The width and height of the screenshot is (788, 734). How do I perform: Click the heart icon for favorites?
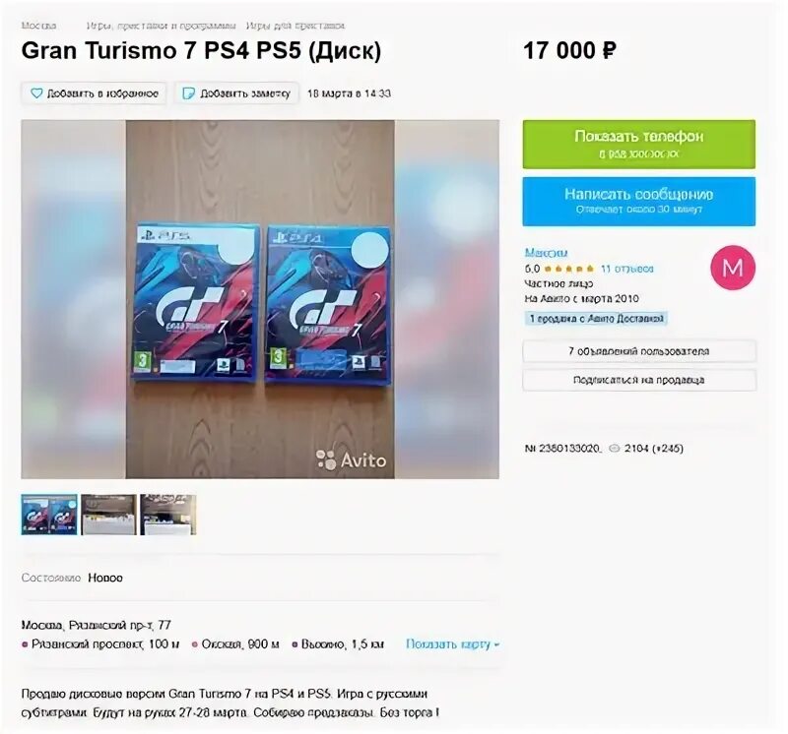coord(36,93)
